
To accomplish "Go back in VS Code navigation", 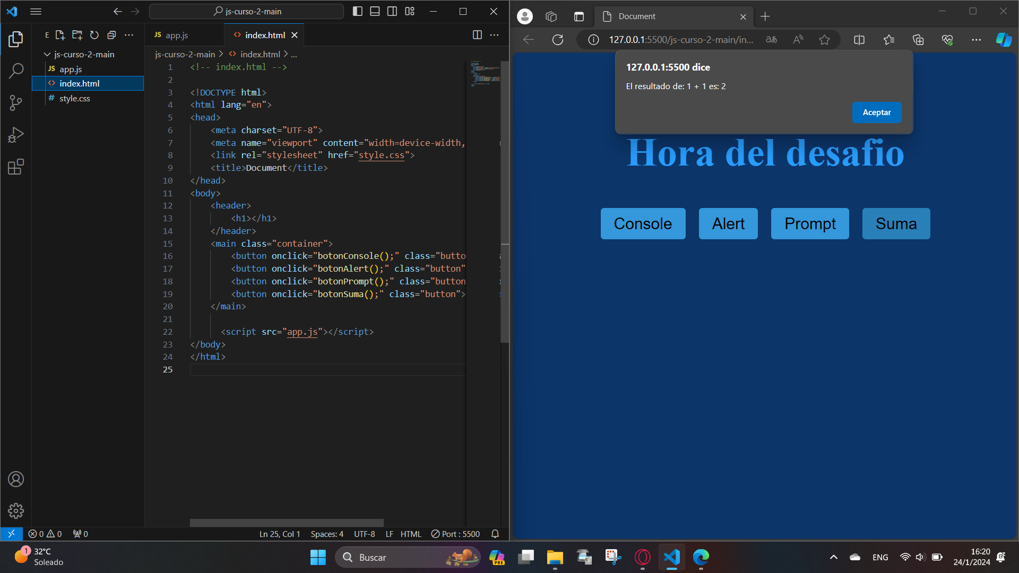I will (x=118, y=11).
